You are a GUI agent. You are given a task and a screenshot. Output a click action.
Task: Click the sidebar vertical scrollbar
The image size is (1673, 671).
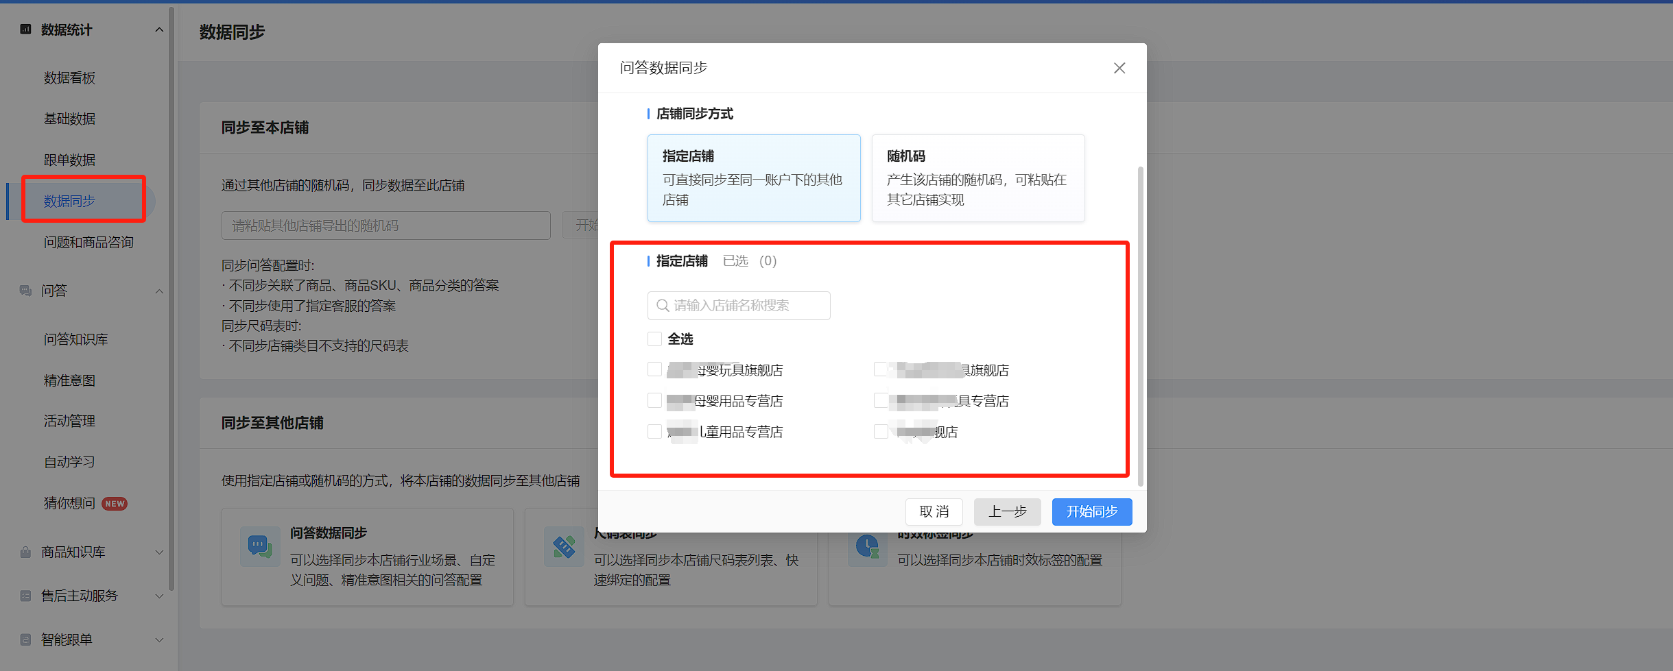click(171, 298)
